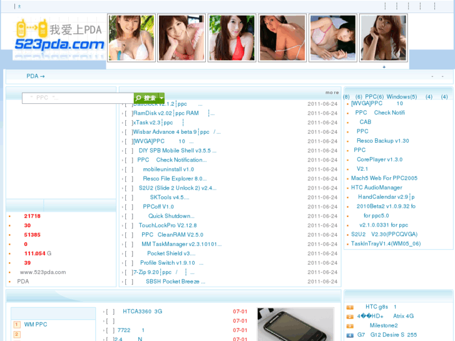Open S2U2 (Slide 2 Unlock 2) v2.4 entry
Screen dimensions: 455x341
point(177,188)
